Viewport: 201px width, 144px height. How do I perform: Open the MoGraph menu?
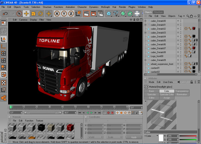(106, 7)
